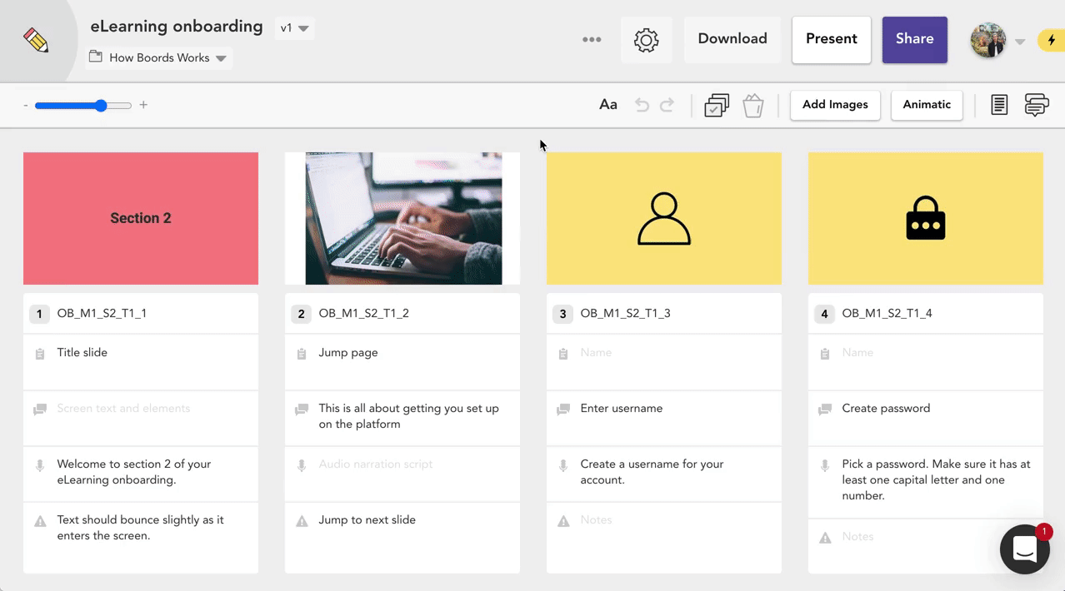Viewport: 1065px width, 591px height.
Task: Click the undo arrow icon
Action: click(x=641, y=104)
